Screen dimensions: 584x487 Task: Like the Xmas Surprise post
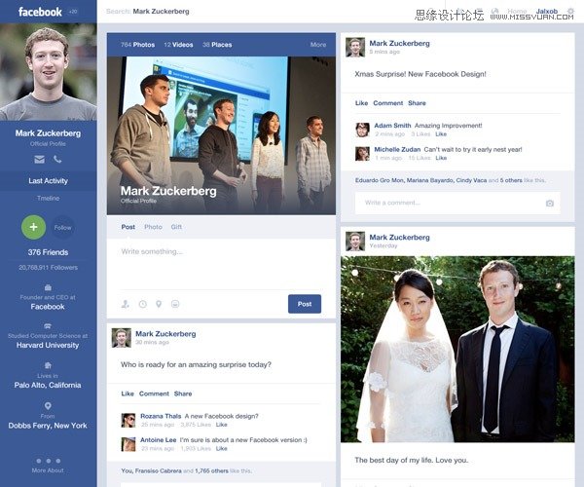click(361, 103)
